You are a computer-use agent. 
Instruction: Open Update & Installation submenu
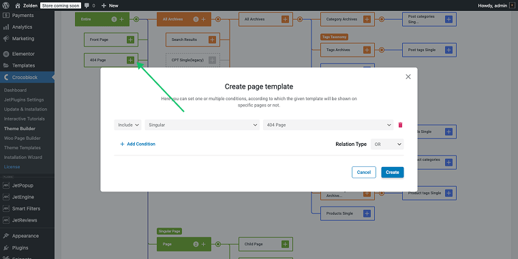[25, 109]
